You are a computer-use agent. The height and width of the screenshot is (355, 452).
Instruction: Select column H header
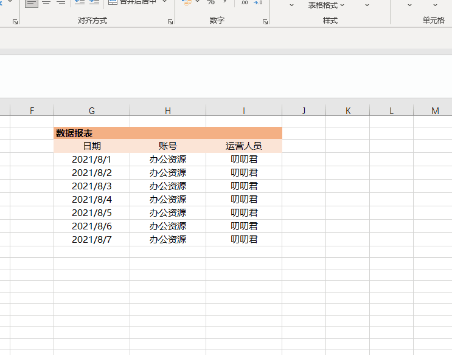click(168, 110)
